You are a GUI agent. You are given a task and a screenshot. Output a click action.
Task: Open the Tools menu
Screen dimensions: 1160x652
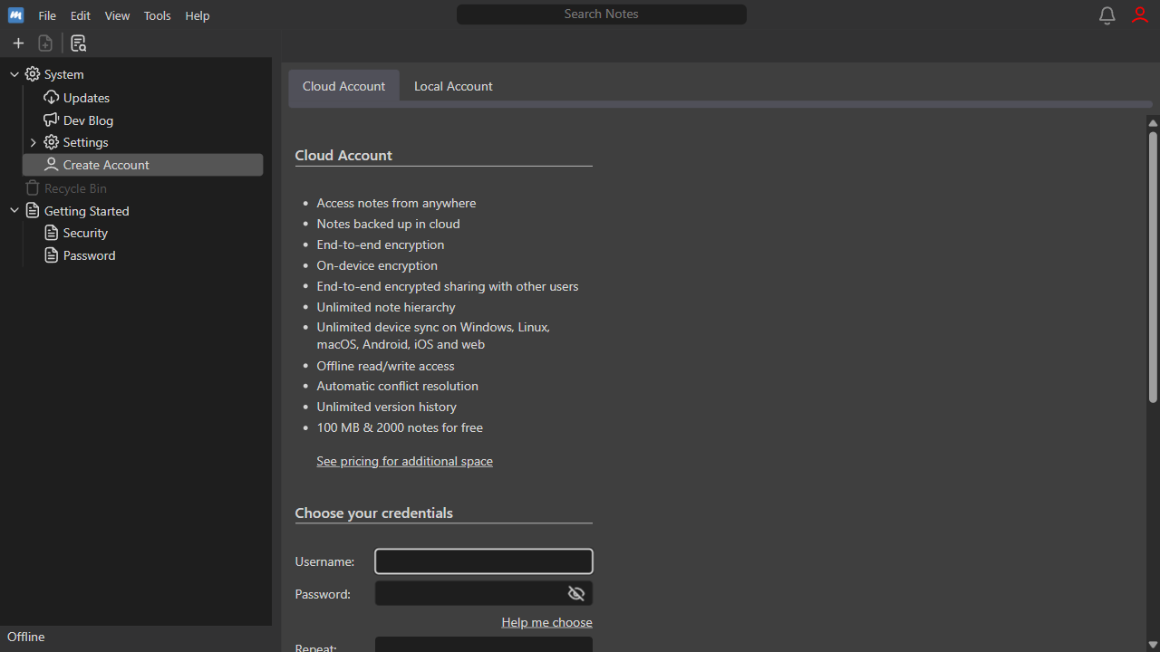click(158, 15)
